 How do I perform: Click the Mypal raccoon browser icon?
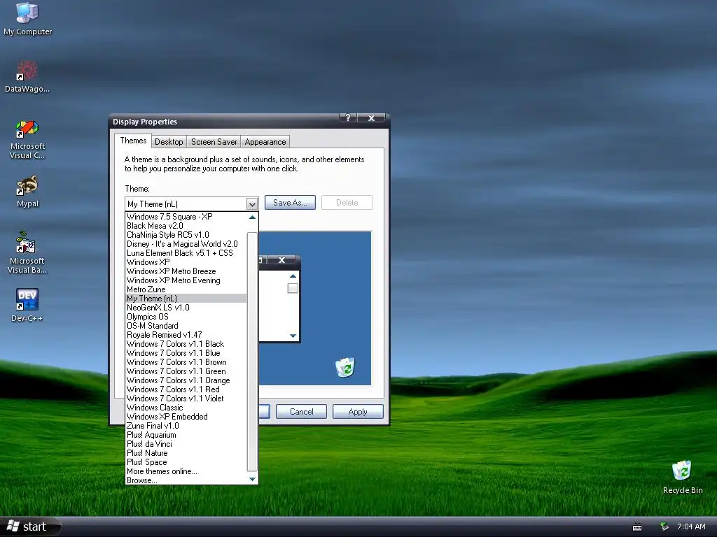27,192
